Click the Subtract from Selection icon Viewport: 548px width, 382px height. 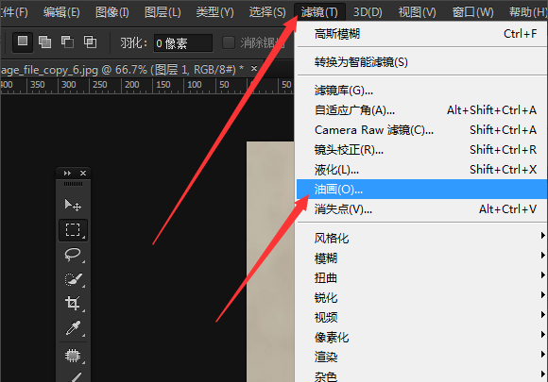[67, 42]
